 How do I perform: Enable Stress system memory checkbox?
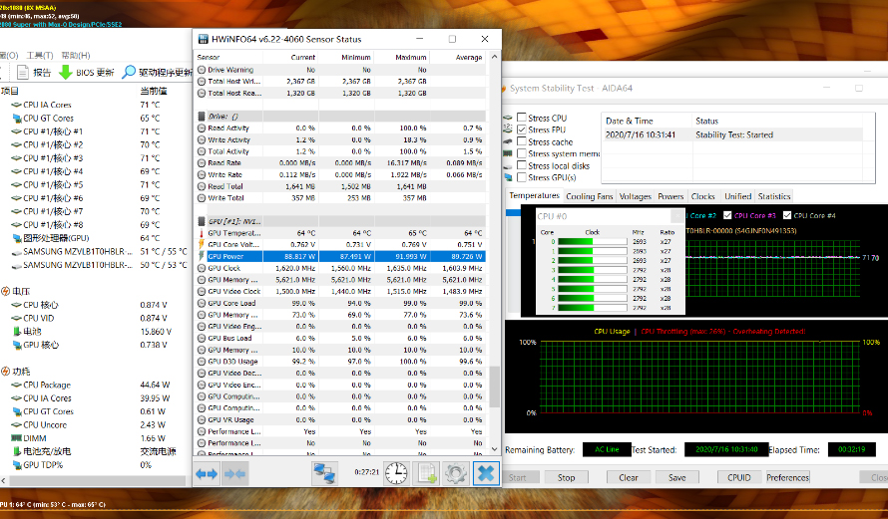(x=522, y=153)
